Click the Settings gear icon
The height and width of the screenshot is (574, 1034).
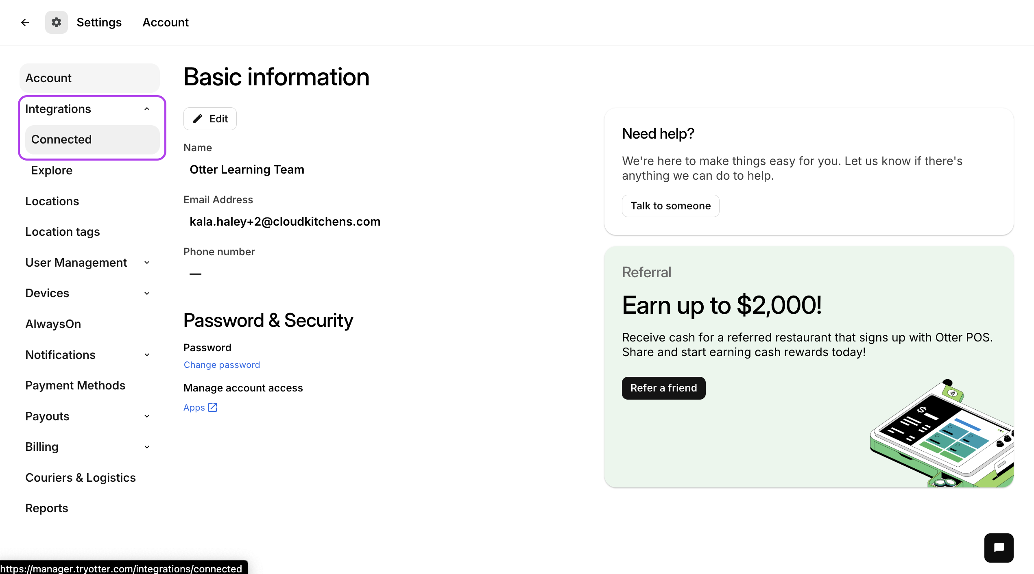[x=57, y=22]
